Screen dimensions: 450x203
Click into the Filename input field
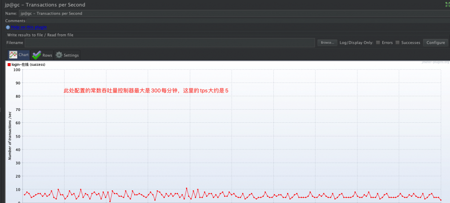169,43
